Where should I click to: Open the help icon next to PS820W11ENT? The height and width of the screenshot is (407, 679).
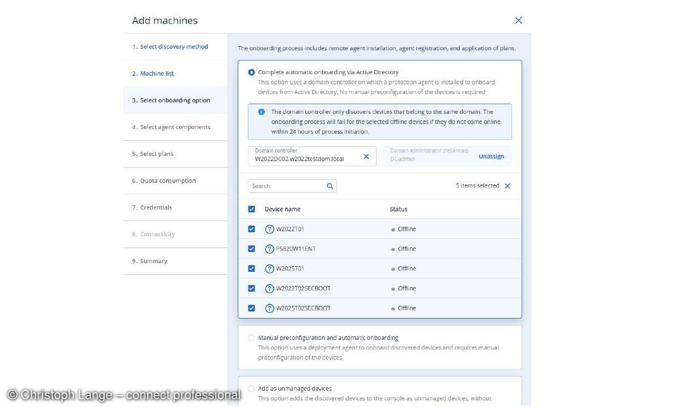click(x=269, y=249)
